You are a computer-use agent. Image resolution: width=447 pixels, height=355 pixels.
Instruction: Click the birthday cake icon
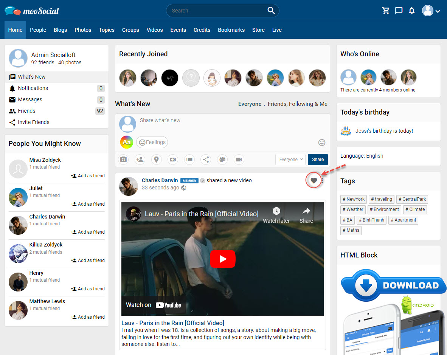[x=346, y=131]
